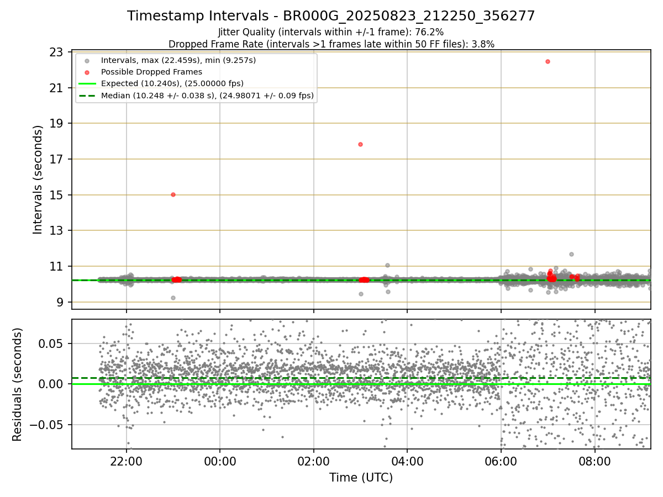Click the '00:00' x-axis tick label
The image size is (663, 497).
coord(220,462)
